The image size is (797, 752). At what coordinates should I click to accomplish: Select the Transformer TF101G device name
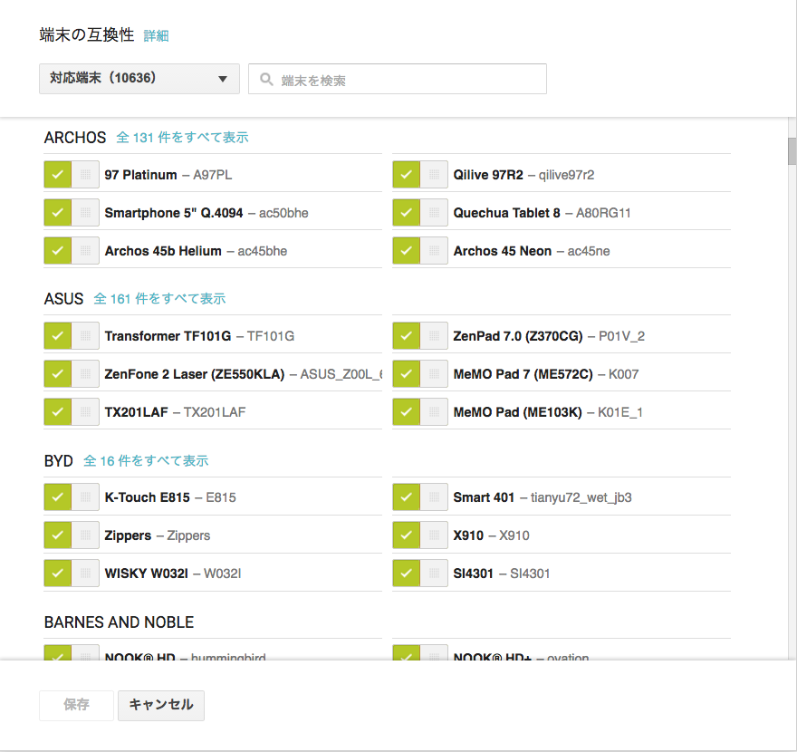click(168, 336)
